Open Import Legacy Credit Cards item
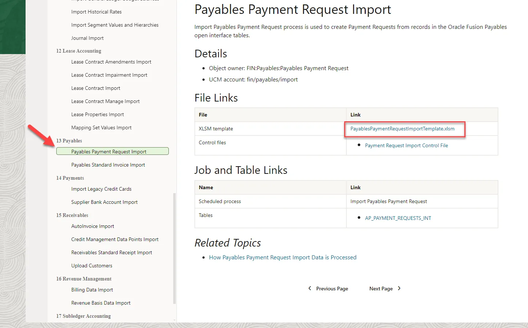Image resolution: width=528 pixels, height=328 pixels. (x=101, y=189)
